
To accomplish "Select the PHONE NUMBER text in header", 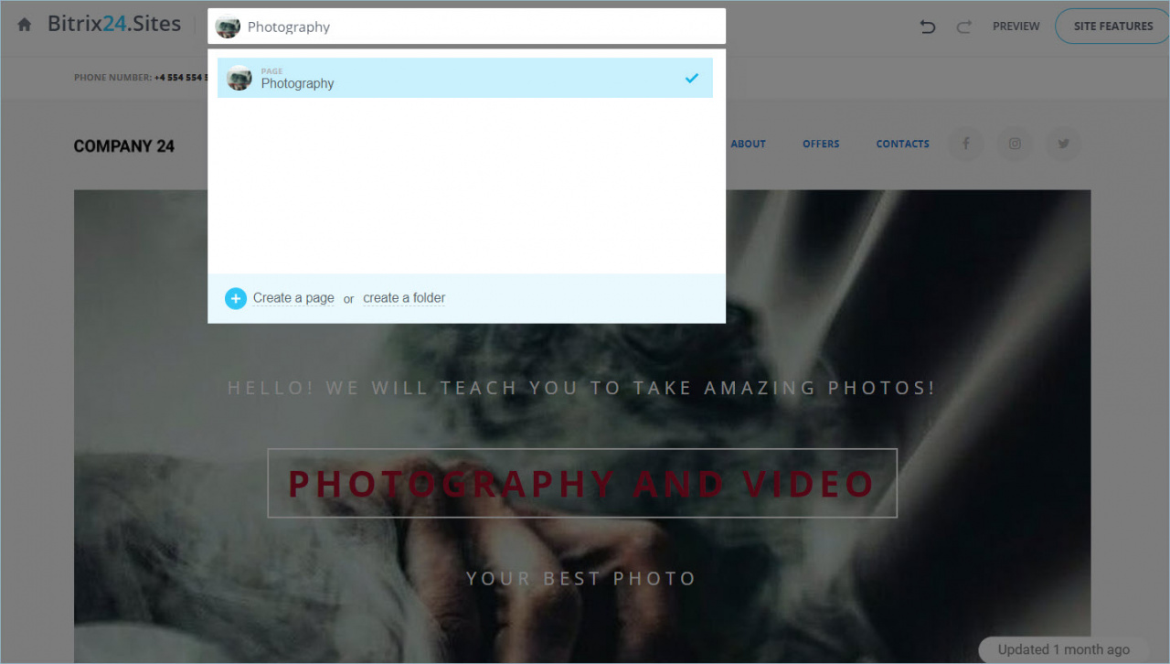I will 139,78.
